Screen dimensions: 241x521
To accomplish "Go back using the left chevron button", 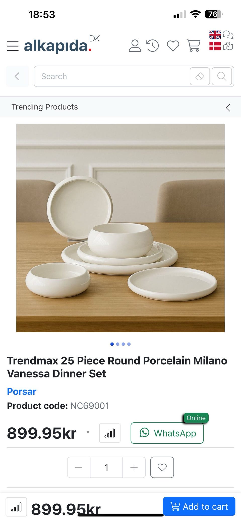I will [17, 76].
